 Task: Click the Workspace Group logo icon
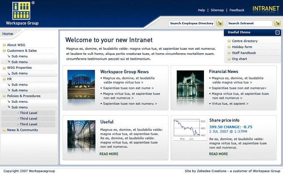coord(21,11)
